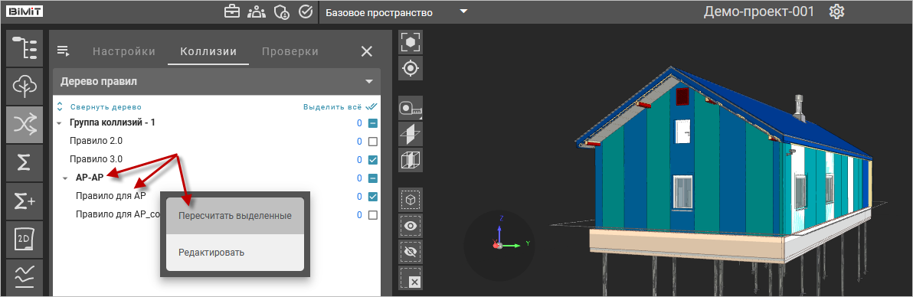The height and width of the screenshot is (297, 913).
Task: Click the circled checkmark tasks icon
Action: point(305,11)
